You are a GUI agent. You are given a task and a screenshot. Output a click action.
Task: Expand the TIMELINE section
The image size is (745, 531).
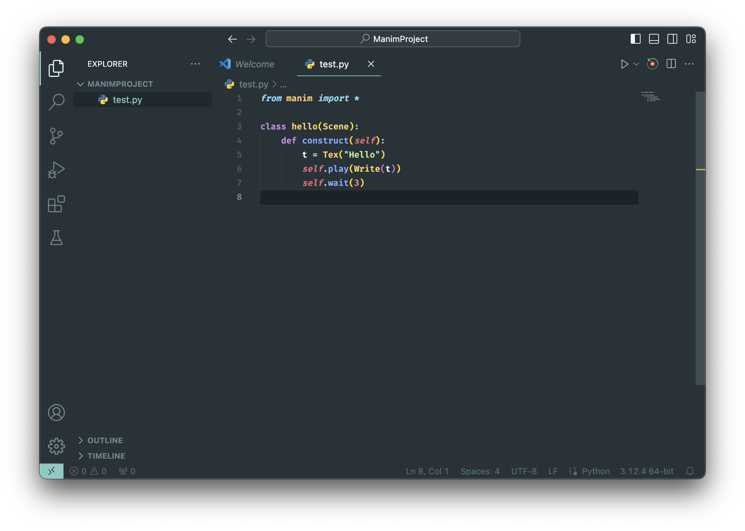click(106, 456)
